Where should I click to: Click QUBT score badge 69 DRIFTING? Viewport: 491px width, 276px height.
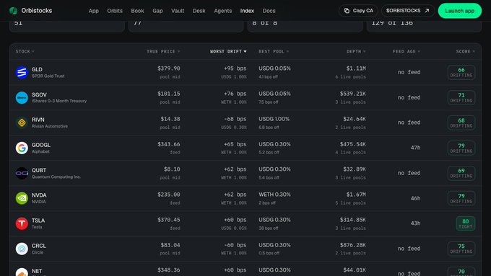tap(461, 173)
